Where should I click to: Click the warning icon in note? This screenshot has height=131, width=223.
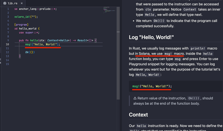[x=135, y=98]
